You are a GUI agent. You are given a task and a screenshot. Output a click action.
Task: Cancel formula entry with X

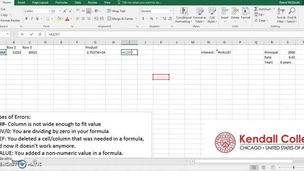(22, 34)
